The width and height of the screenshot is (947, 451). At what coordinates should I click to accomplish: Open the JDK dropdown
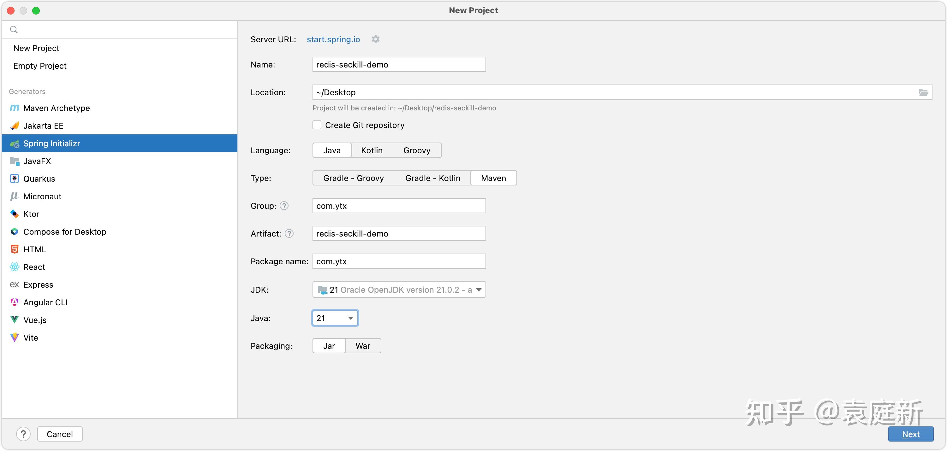(x=399, y=290)
